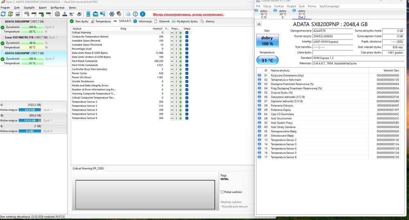Screen dimensions: 409x220
Task: Click the D: drive free space bar 111,5 GB
Action: point(30,120)
